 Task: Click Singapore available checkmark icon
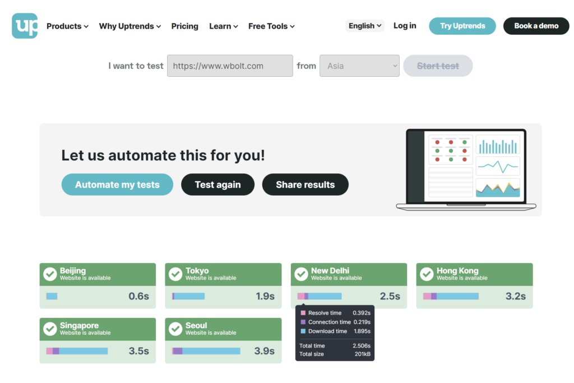click(50, 329)
